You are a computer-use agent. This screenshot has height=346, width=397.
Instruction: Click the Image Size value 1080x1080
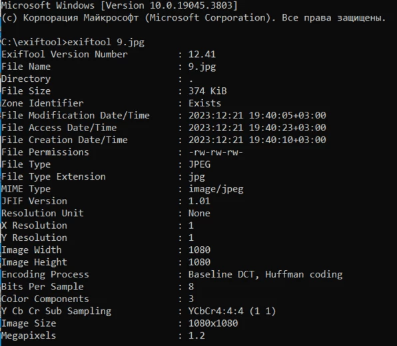(213, 323)
